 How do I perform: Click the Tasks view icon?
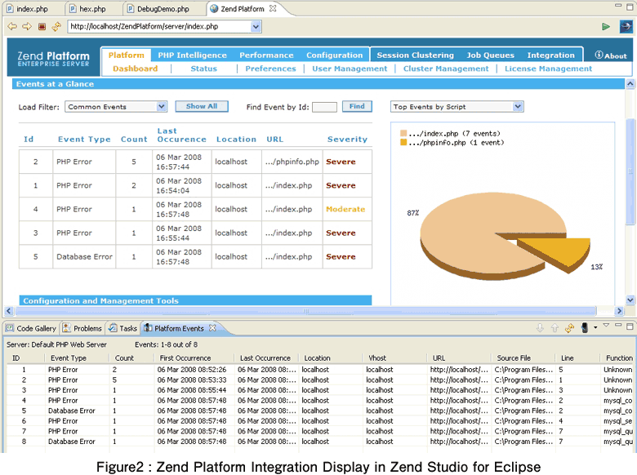pyautogui.click(x=113, y=328)
